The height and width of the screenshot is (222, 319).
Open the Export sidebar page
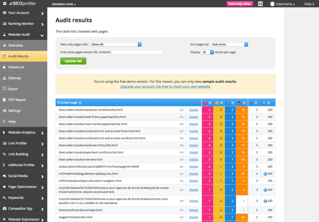(24, 89)
